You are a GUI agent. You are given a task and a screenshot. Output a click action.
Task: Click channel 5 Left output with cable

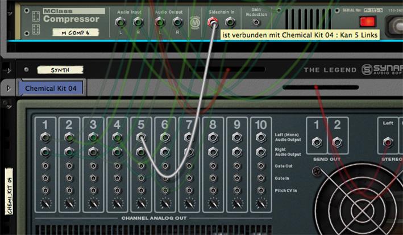tap(141, 137)
